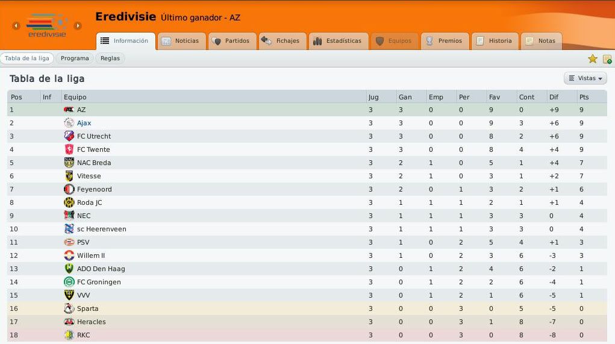Click the gold star favorite icon
The width and height of the screenshot is (615, 344).
pyautogui.click(x=592, y=59)
